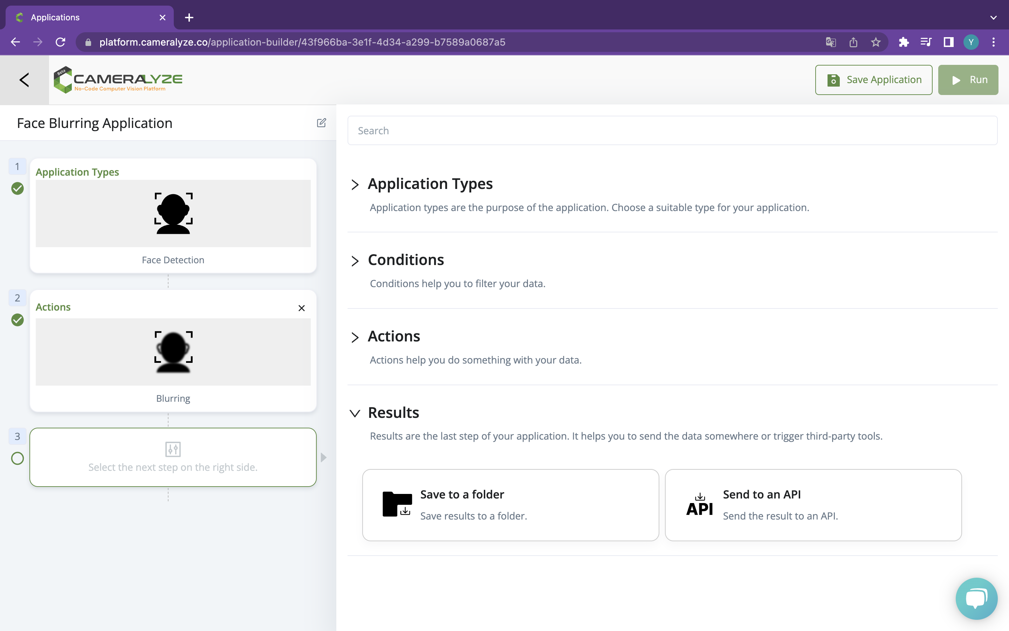
Task: Collapse the Results section
Action: click(x=355, y=413)
